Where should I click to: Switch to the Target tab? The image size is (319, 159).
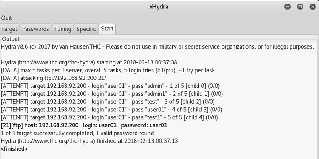[x=9, y=29]
